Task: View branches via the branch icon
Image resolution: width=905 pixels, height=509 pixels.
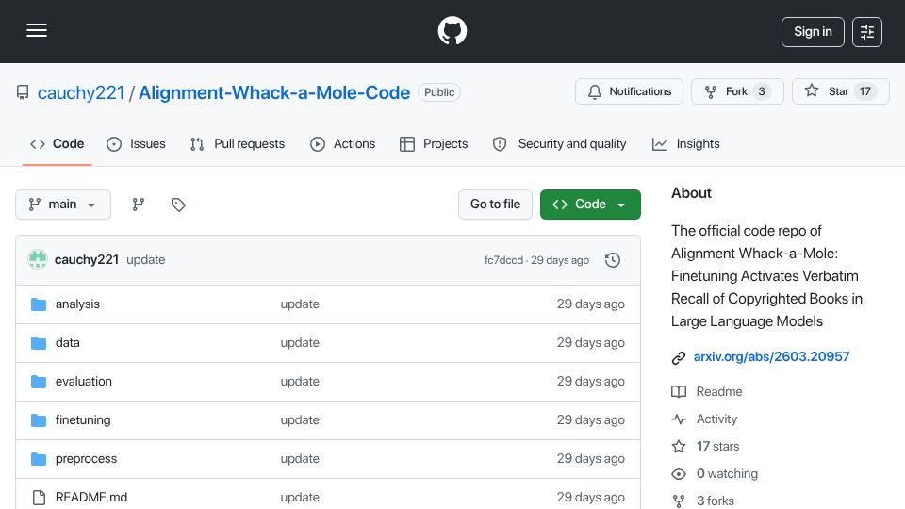Action: 138,205
